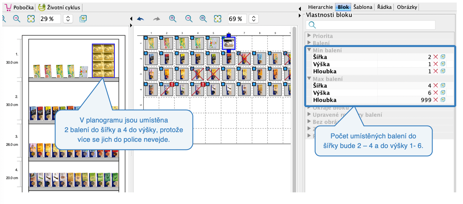Click copy icon for Max balení Hloubka

point(443,100)
